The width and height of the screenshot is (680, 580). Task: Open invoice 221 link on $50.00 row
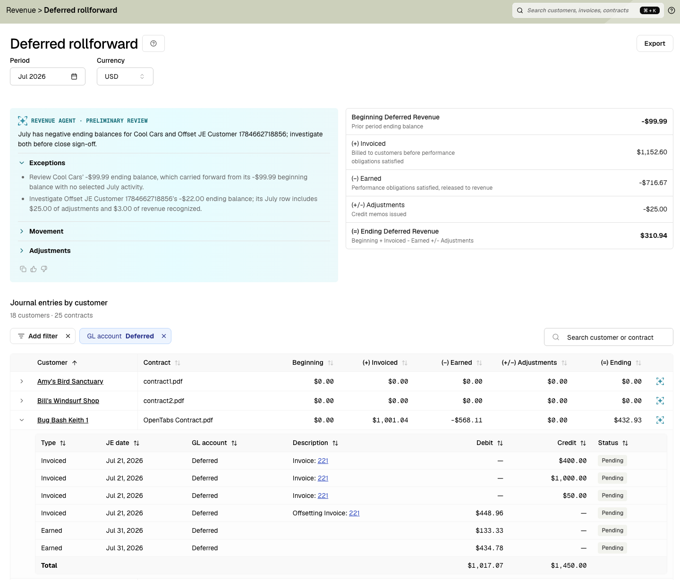click(x=323, y=496)
